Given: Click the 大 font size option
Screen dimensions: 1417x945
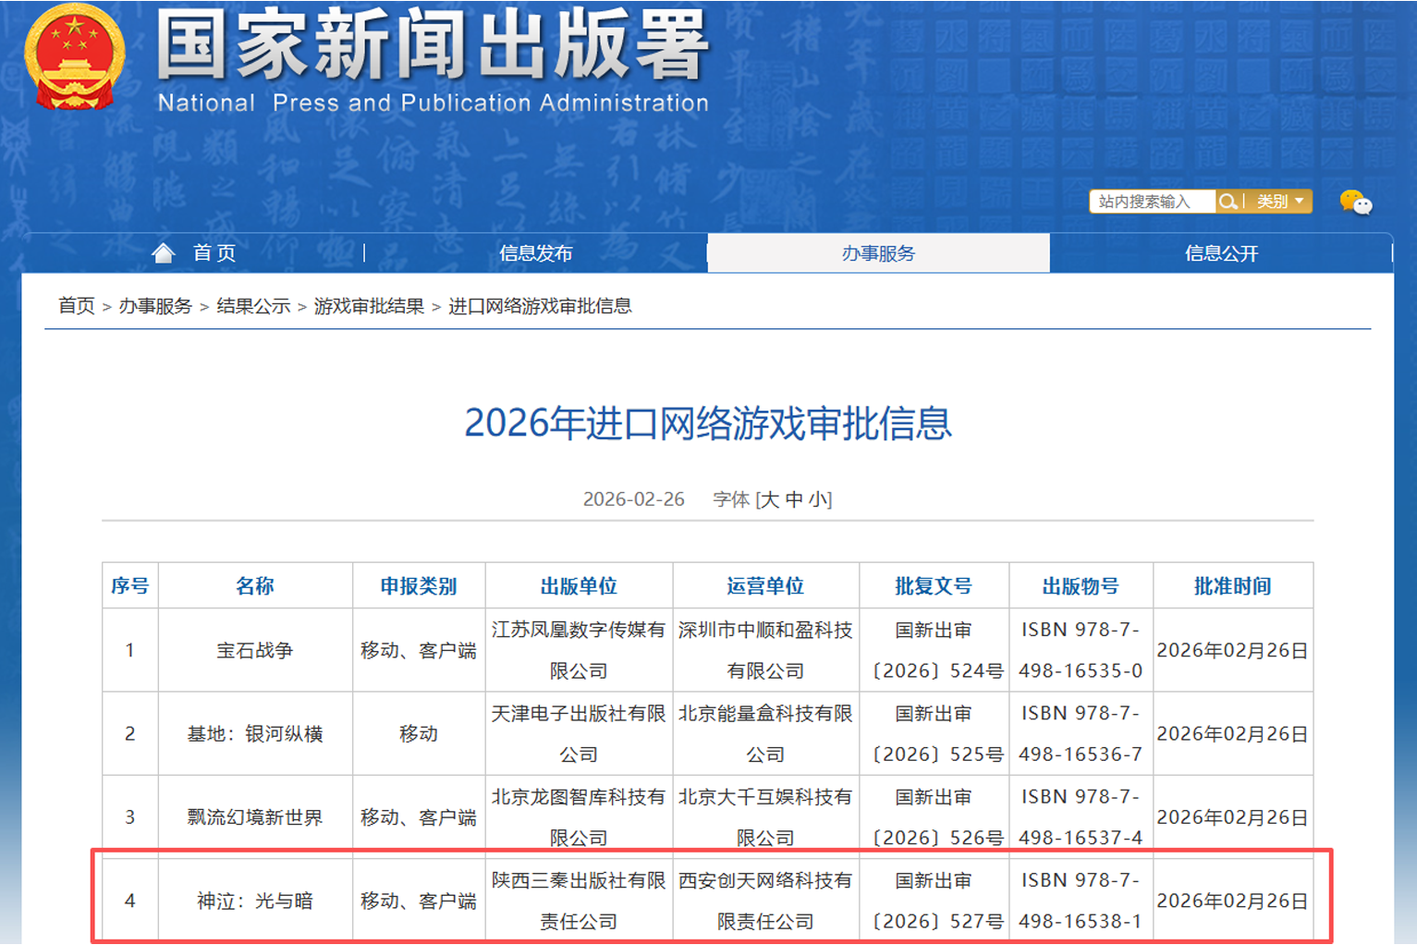Looking at the screenshot, I should (768, 498).
